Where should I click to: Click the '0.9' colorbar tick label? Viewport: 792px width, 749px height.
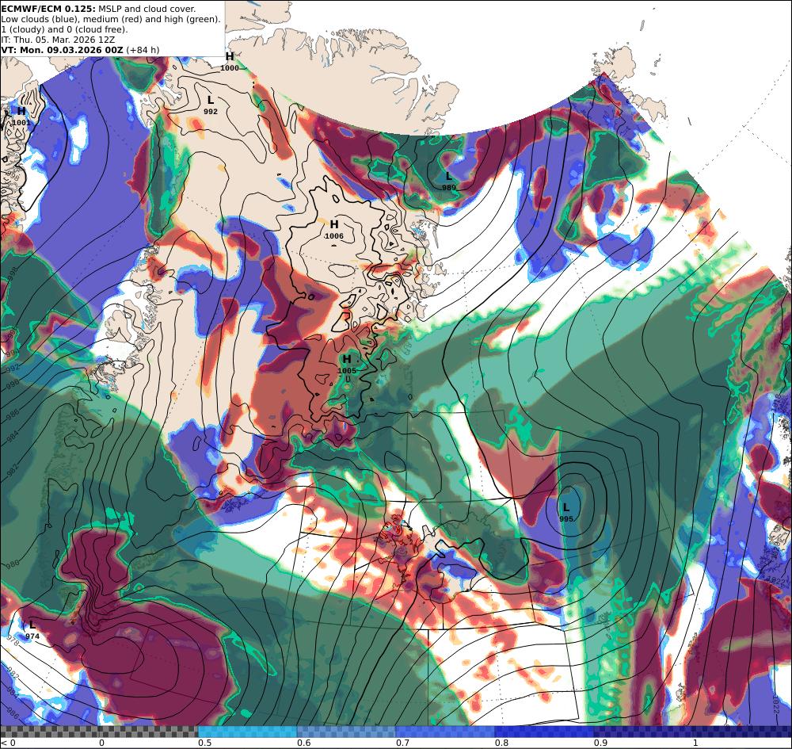[x=600, y=743]
